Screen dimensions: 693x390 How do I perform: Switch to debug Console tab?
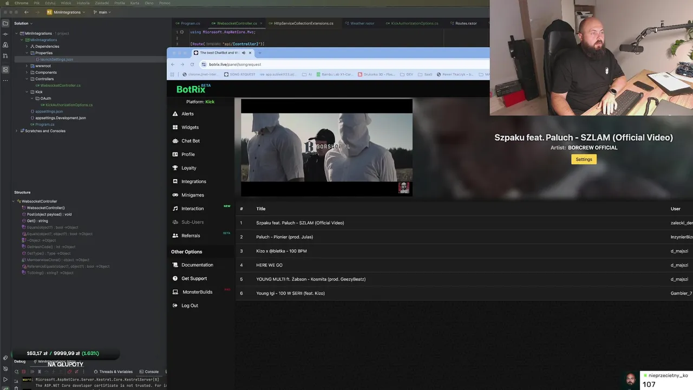coord(149,372)
